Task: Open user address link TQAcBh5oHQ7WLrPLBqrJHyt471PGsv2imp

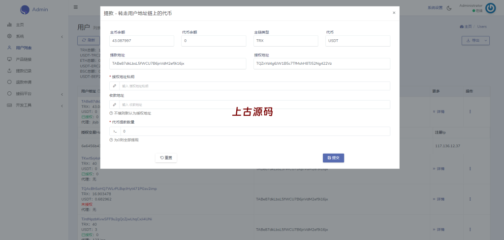Action: [119, 189]
